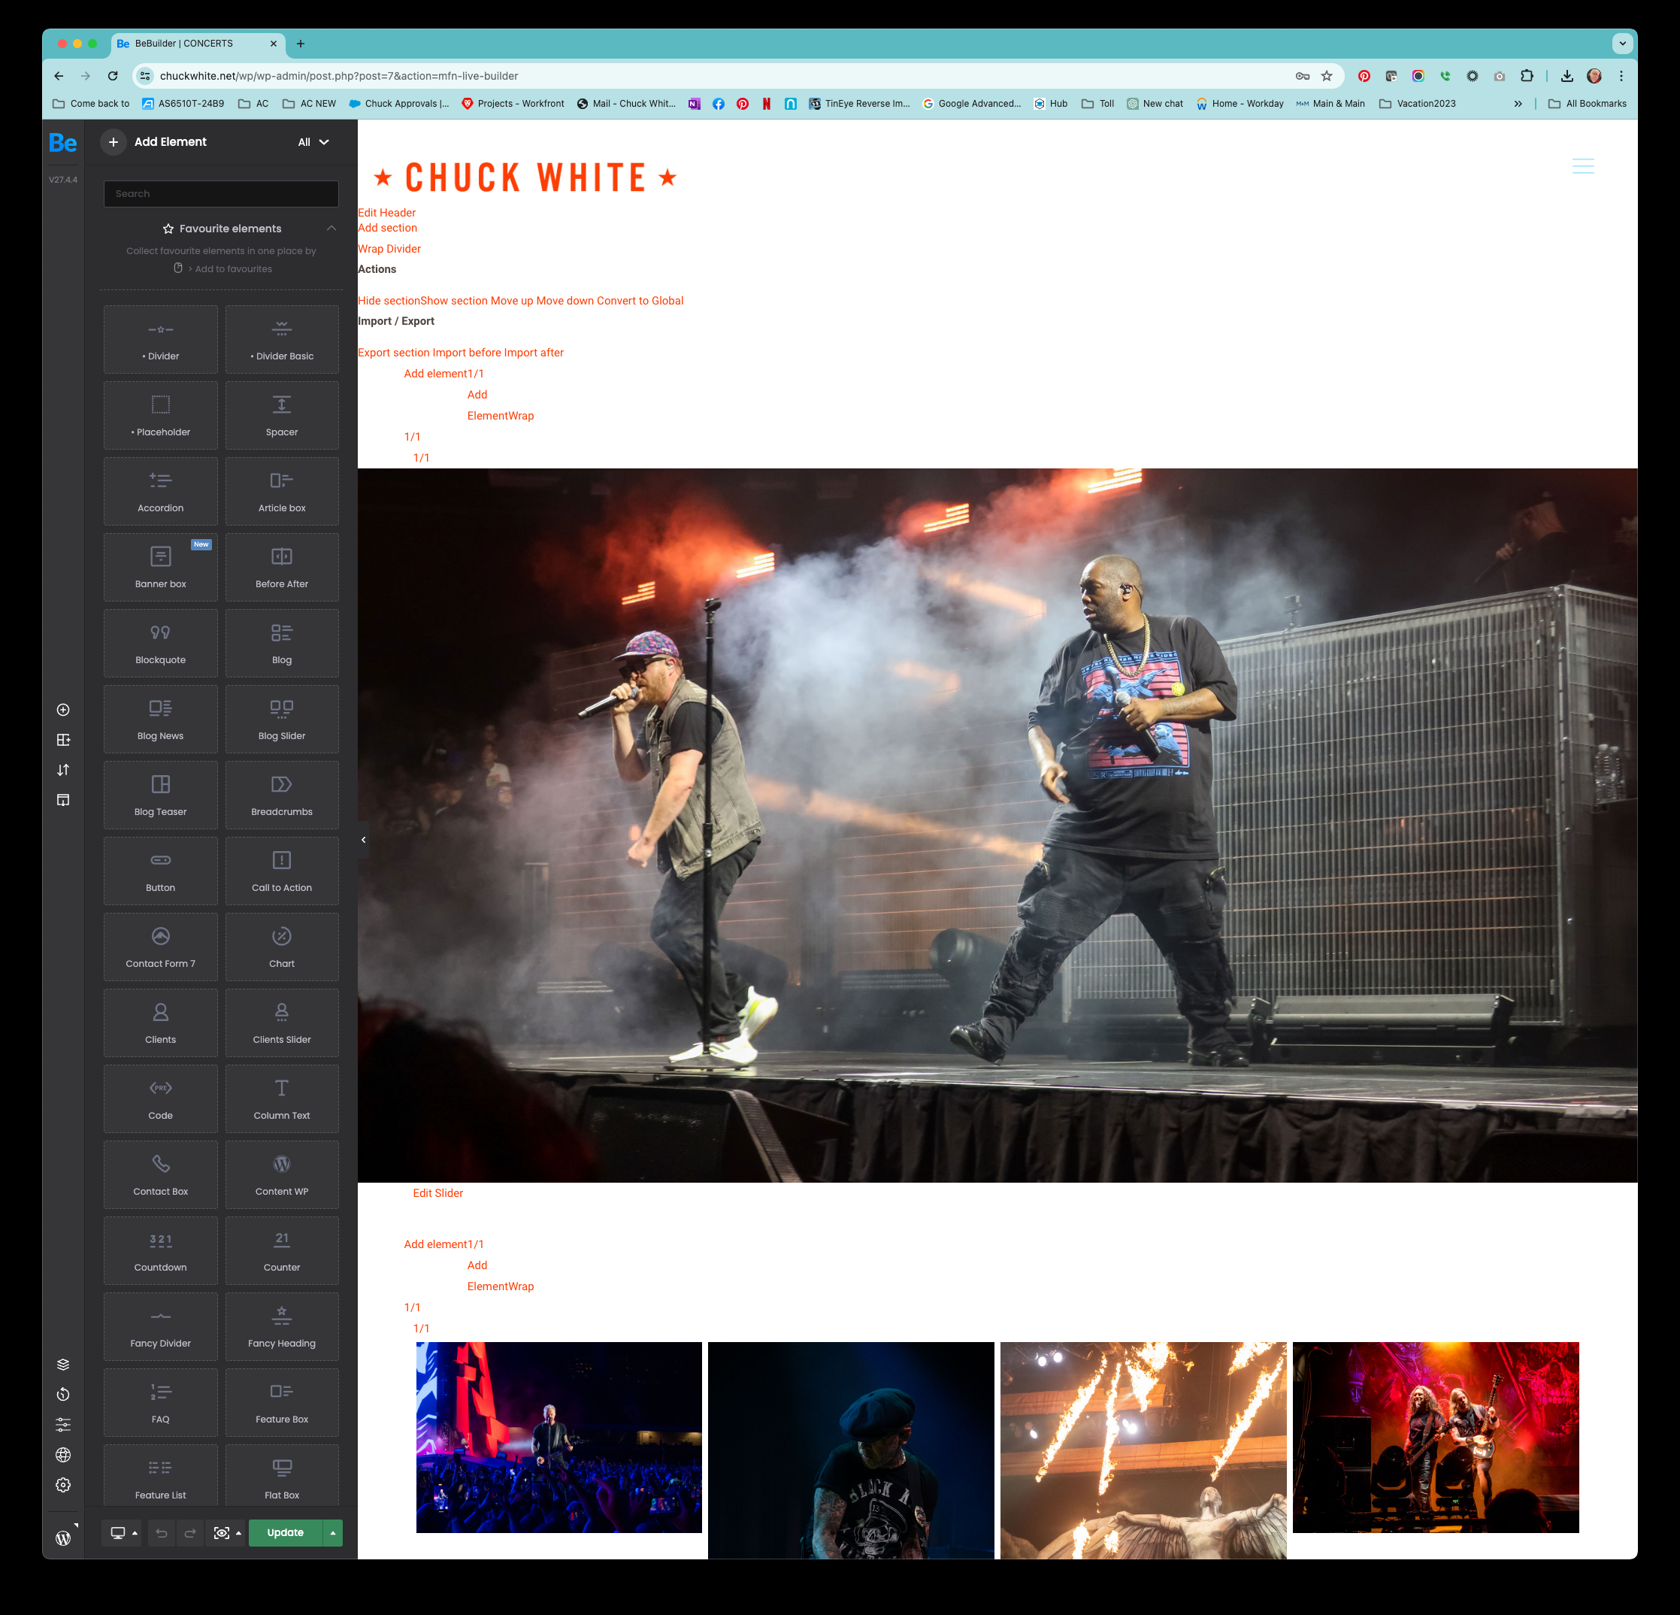The height and width of the screenshot is (1615, 1680).
Task: Click the WordPress logo icon
Action: [62, 1538]
